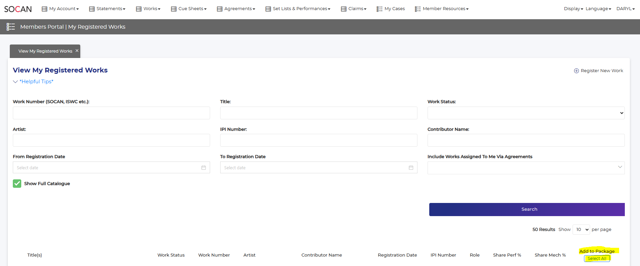Screen dimensions: 640x266
Task: Open My Cases from the top navigation
Action: 391,9
